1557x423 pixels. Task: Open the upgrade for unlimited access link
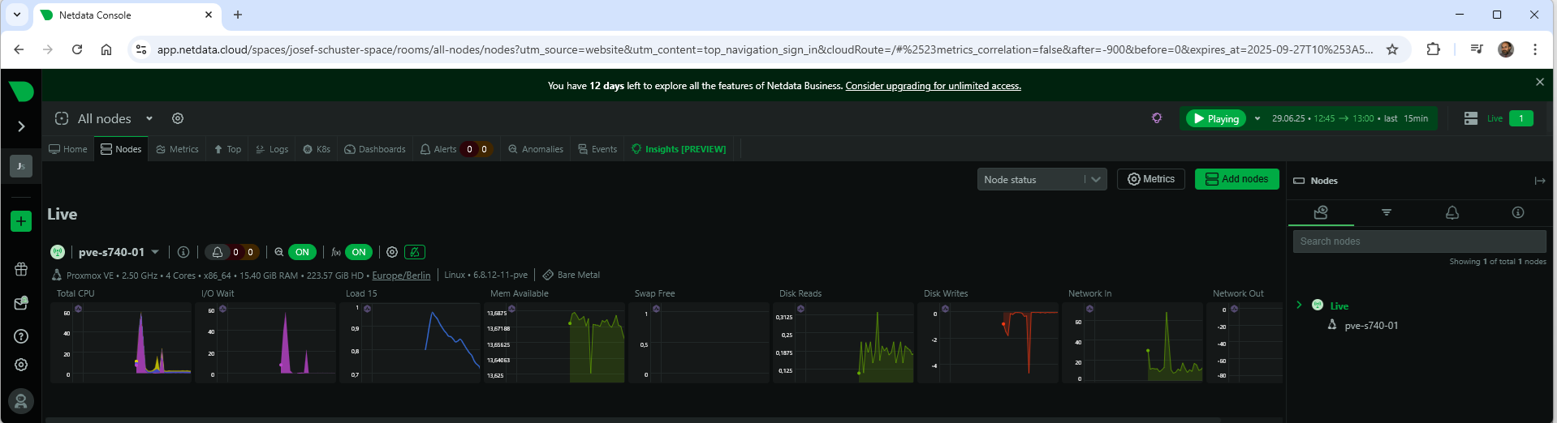click(933, 86)
